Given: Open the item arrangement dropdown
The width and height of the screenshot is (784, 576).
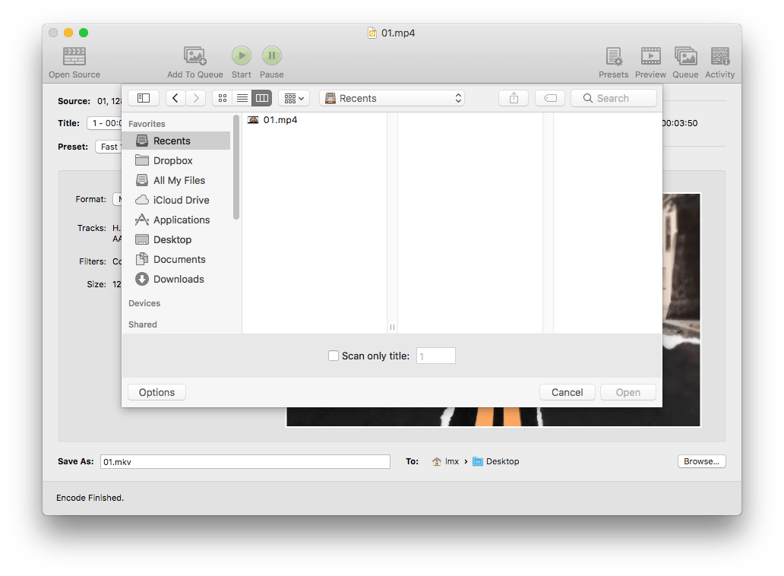Looking at the screenshot, I should click(x=293, y=98).
